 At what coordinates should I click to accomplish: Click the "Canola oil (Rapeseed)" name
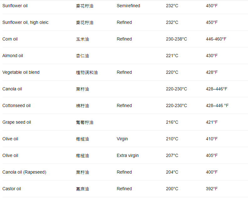pyautogui.click(x=24, y=172)
